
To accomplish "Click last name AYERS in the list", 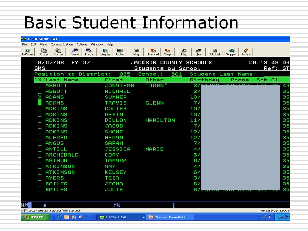I will [x=55, y=178].
